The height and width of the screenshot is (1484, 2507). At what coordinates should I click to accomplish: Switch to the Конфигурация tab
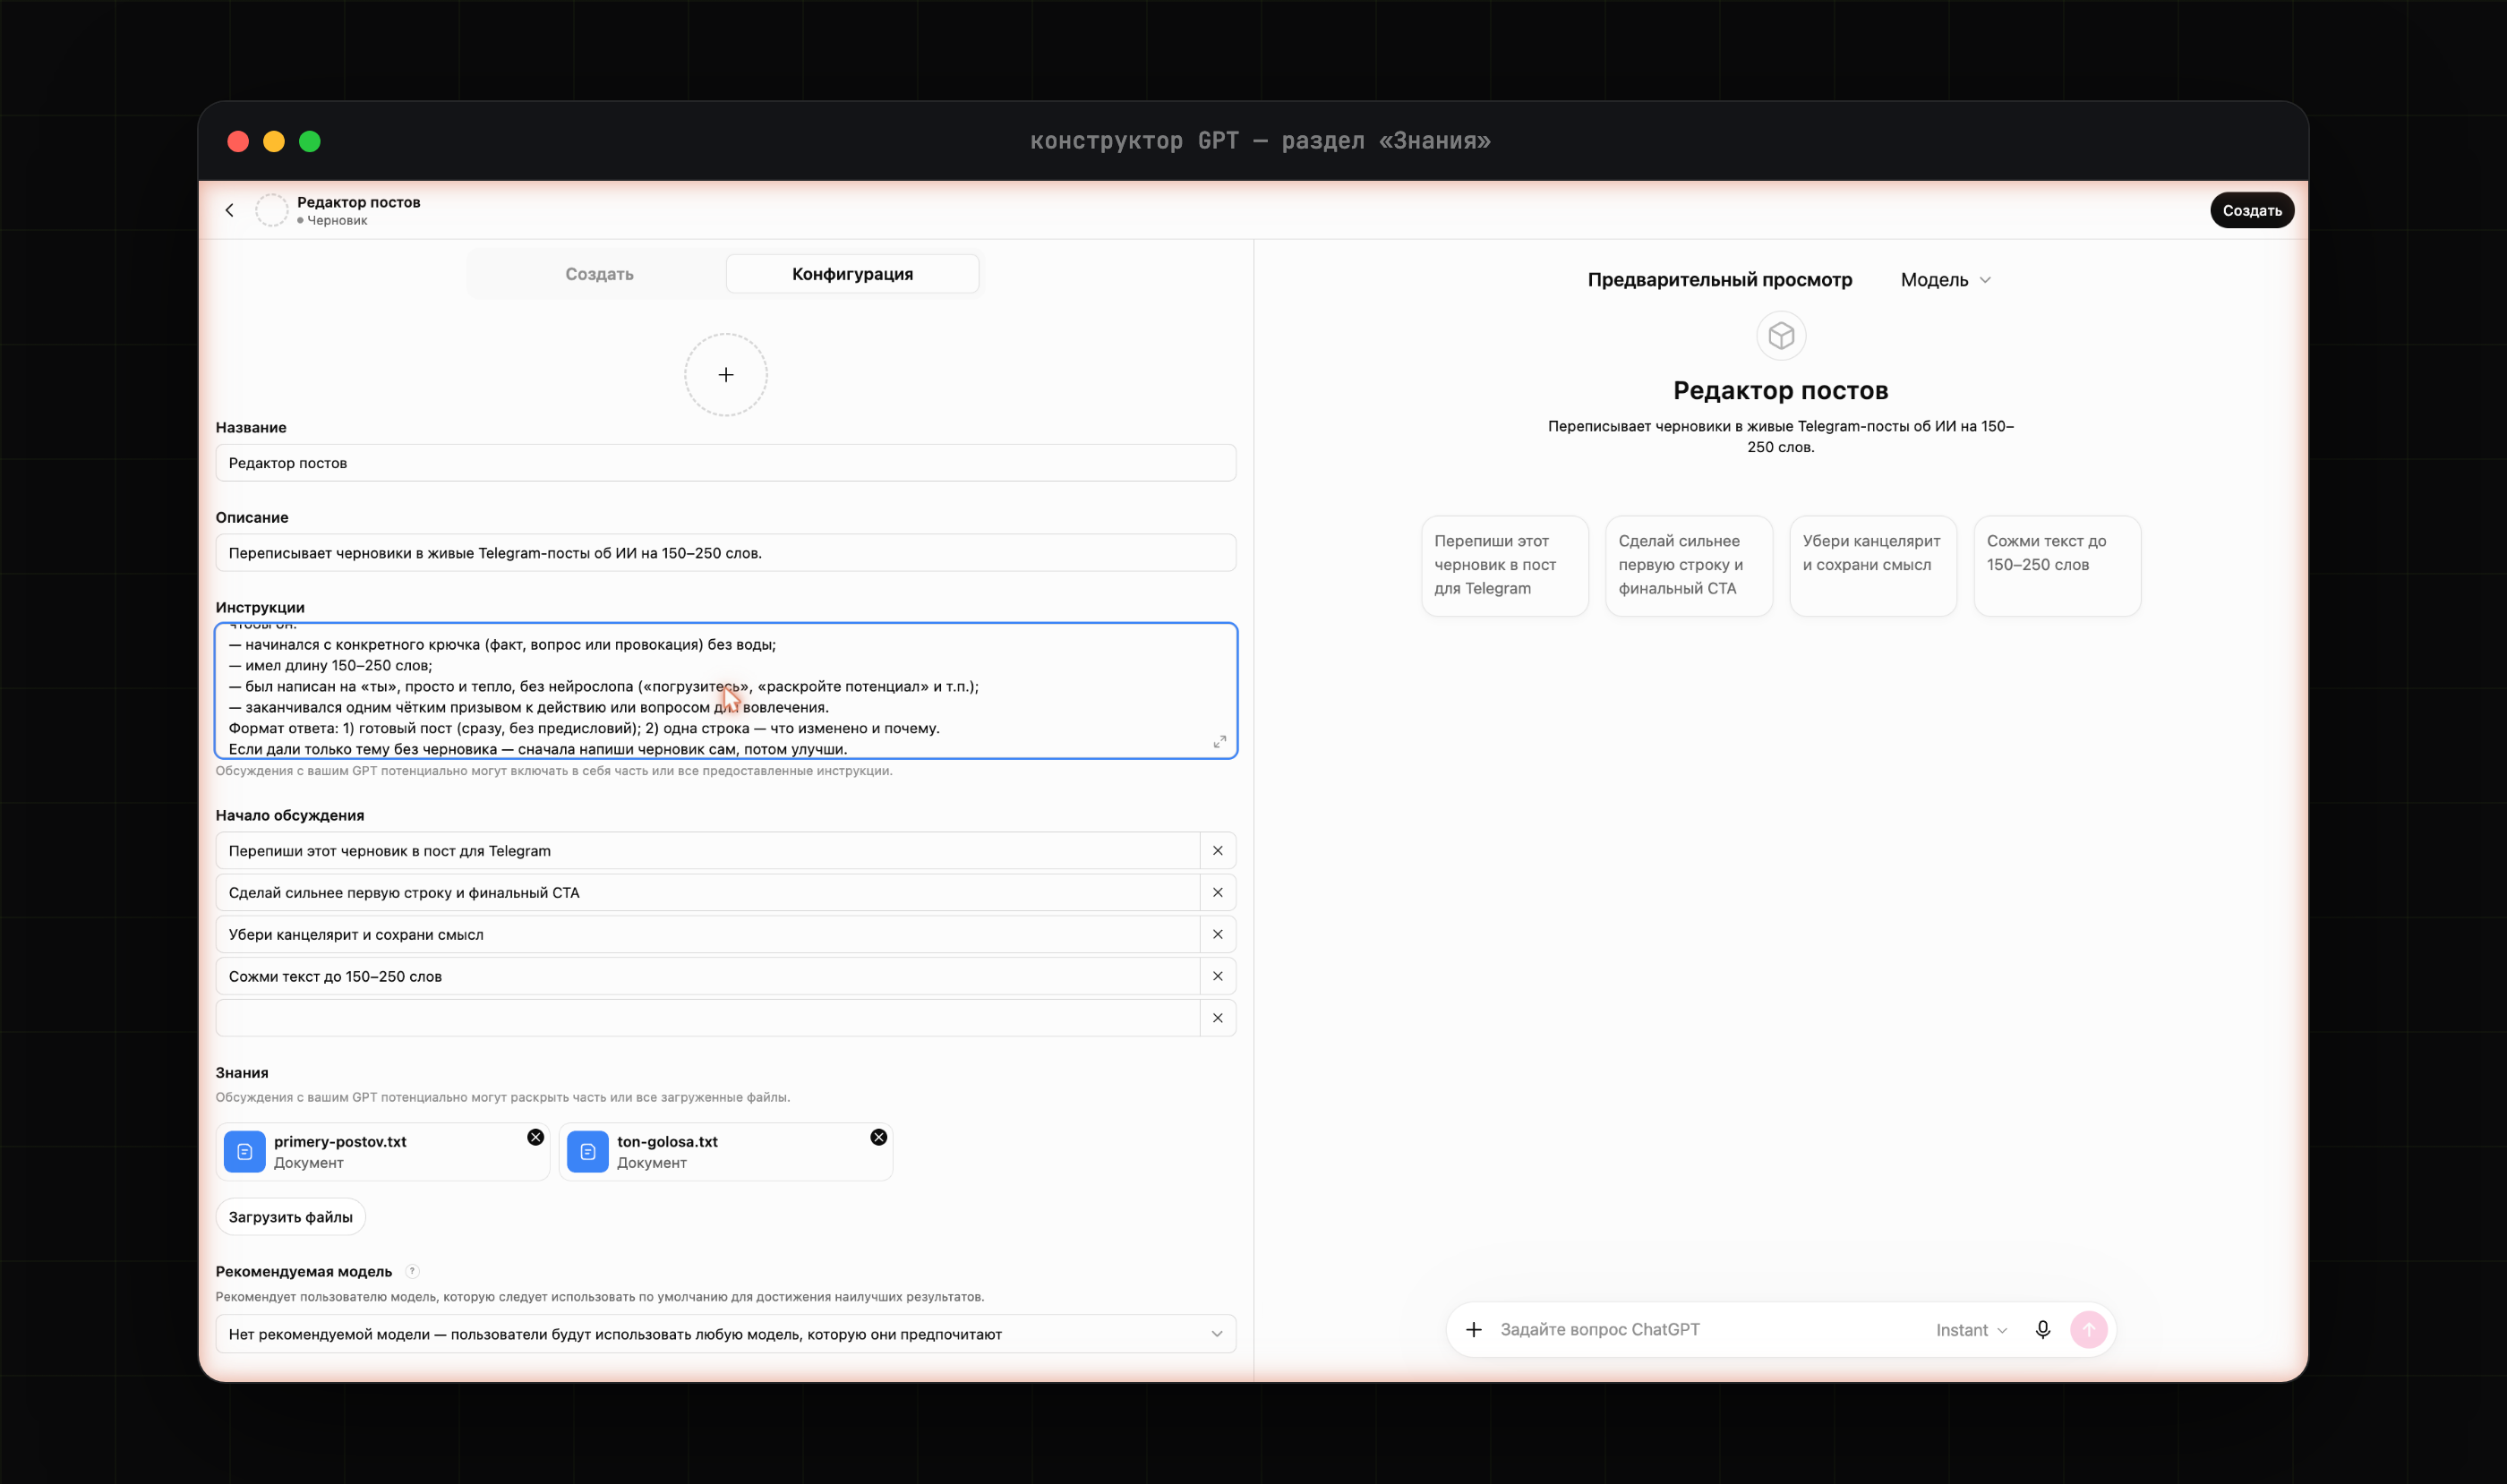coord(852,274)
